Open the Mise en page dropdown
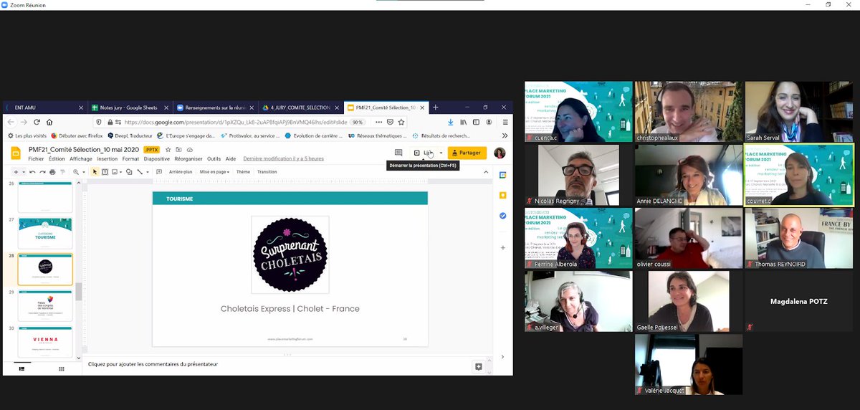Viewport: 860px width, 410px height. pyautogui.click(x=214, y=172)
